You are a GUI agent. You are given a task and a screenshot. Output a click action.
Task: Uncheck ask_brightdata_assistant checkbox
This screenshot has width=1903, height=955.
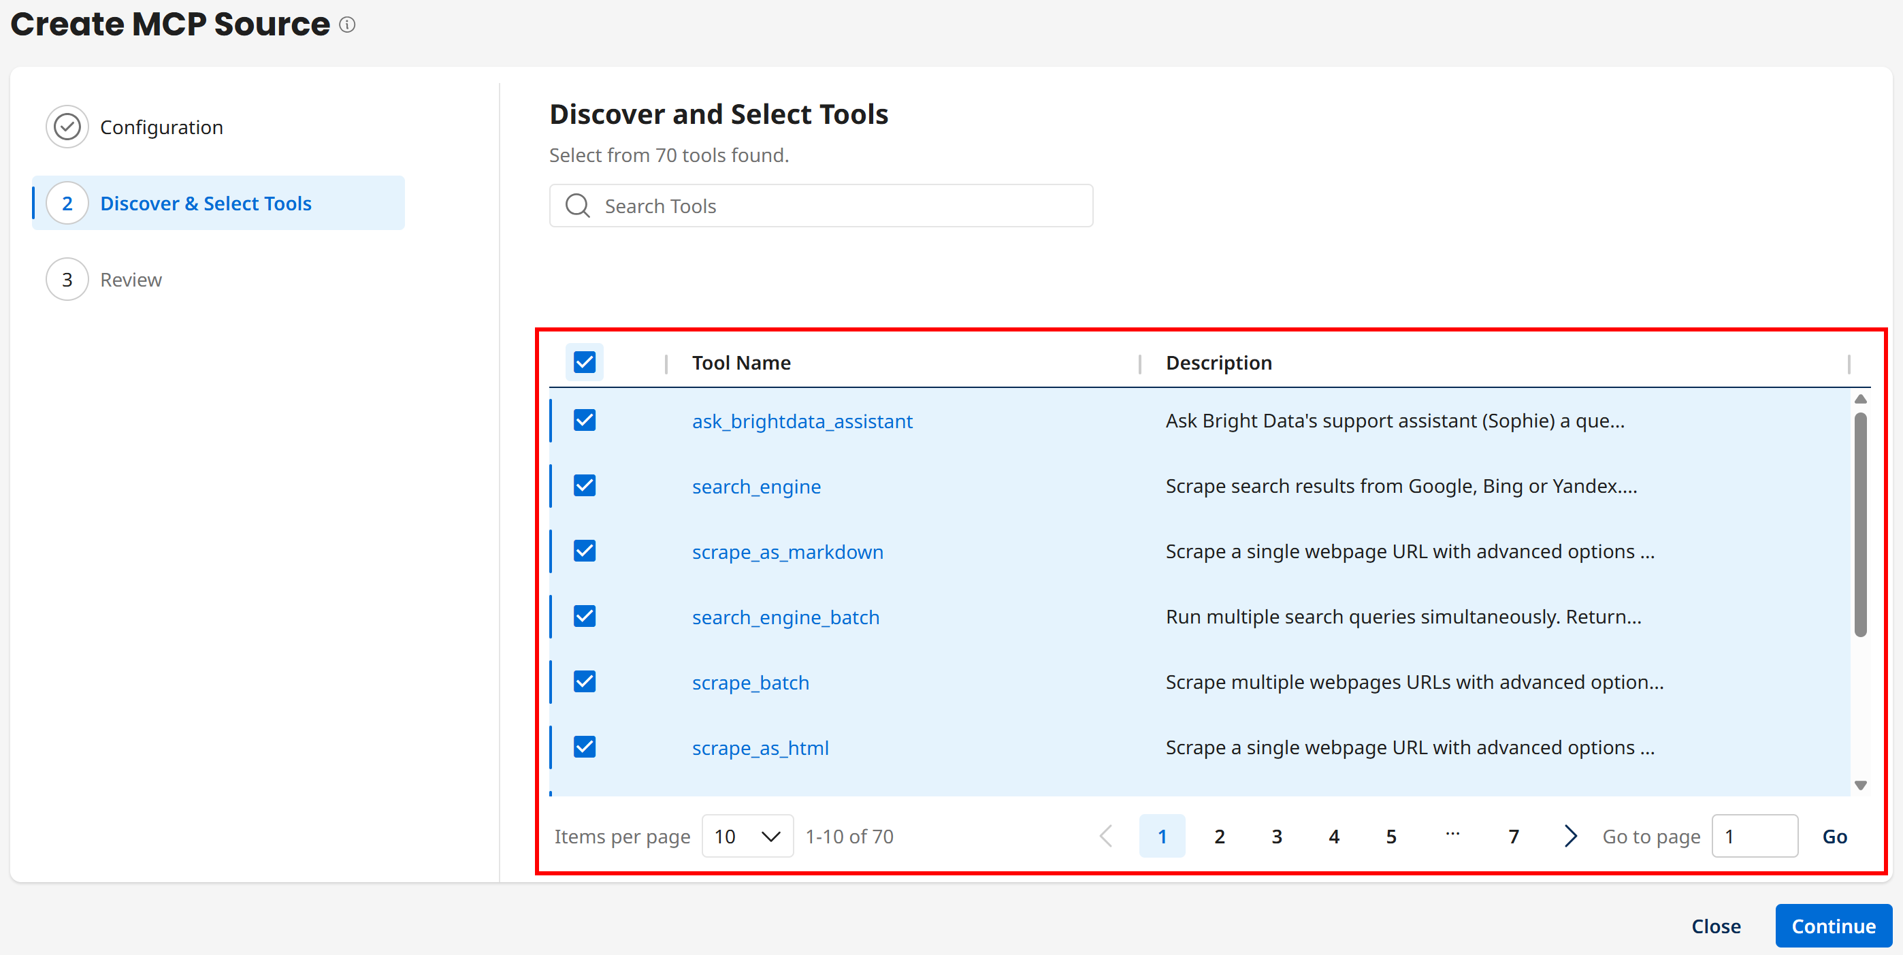(585, 420)
